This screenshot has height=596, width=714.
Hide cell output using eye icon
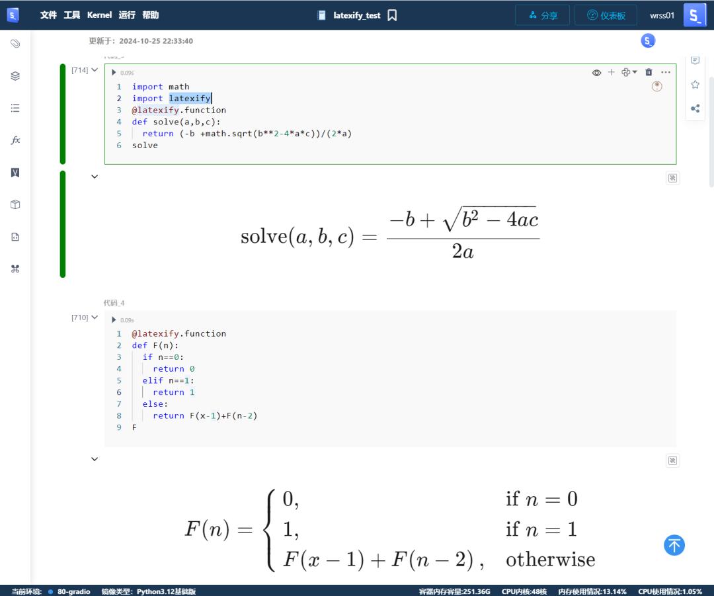(x=596, y=72)
